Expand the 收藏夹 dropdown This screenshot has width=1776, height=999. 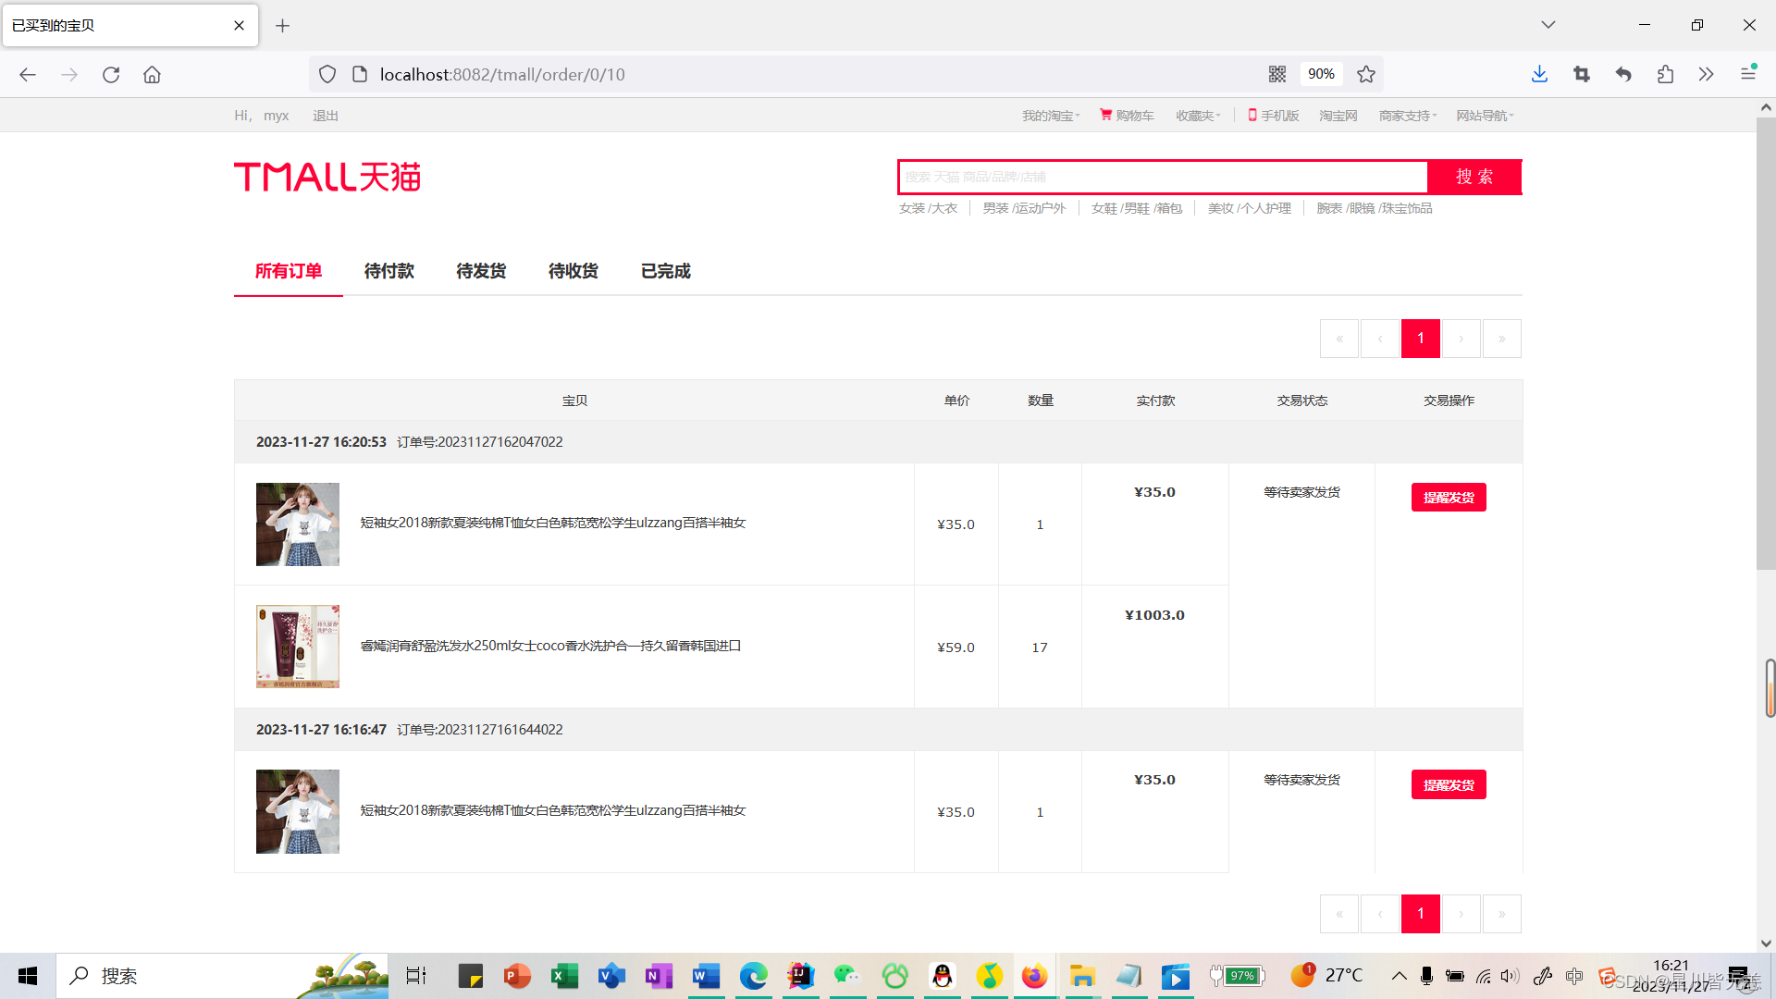tap(1198, 116)
